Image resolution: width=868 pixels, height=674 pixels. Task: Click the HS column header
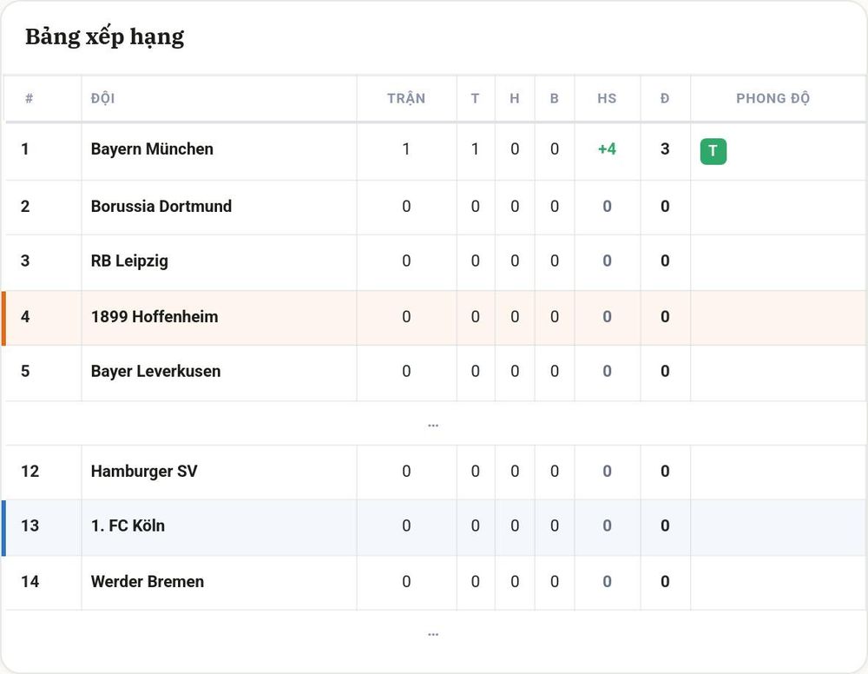[607, 98]
